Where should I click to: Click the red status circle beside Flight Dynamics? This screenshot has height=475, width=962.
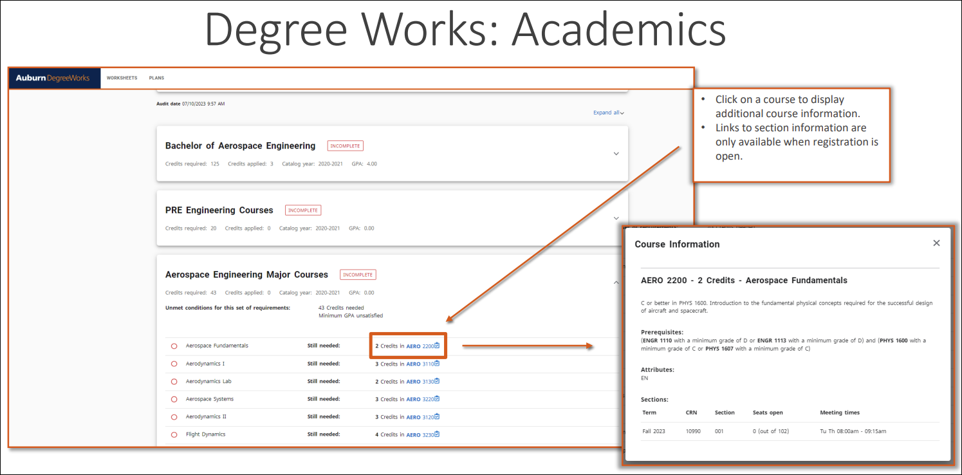(x=174, y=434)
